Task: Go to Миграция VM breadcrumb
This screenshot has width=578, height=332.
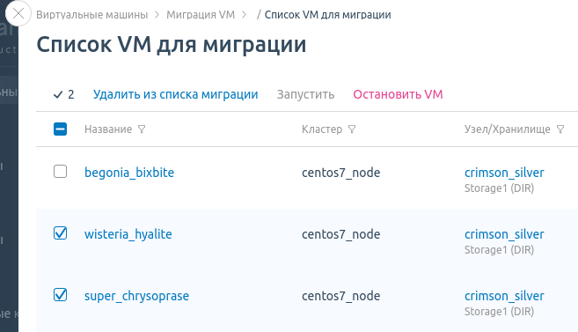Action: pos(201,15)
